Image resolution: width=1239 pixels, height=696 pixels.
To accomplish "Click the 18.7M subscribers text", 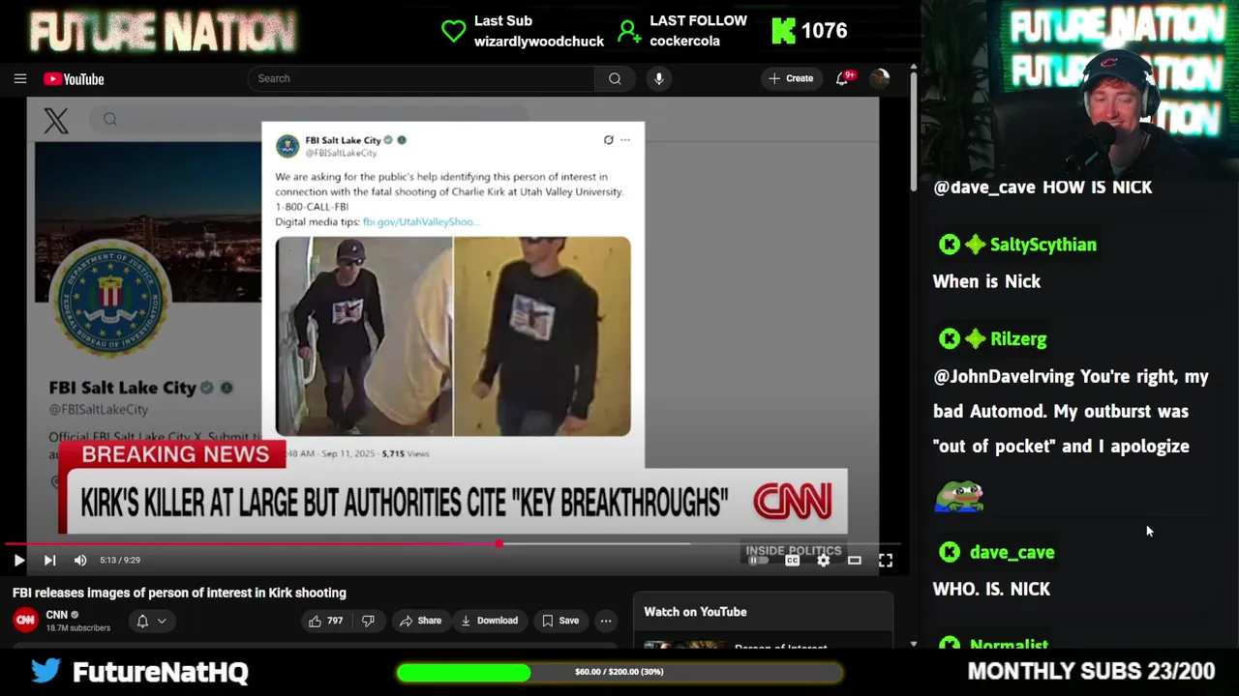I will [x=78, y=628].
